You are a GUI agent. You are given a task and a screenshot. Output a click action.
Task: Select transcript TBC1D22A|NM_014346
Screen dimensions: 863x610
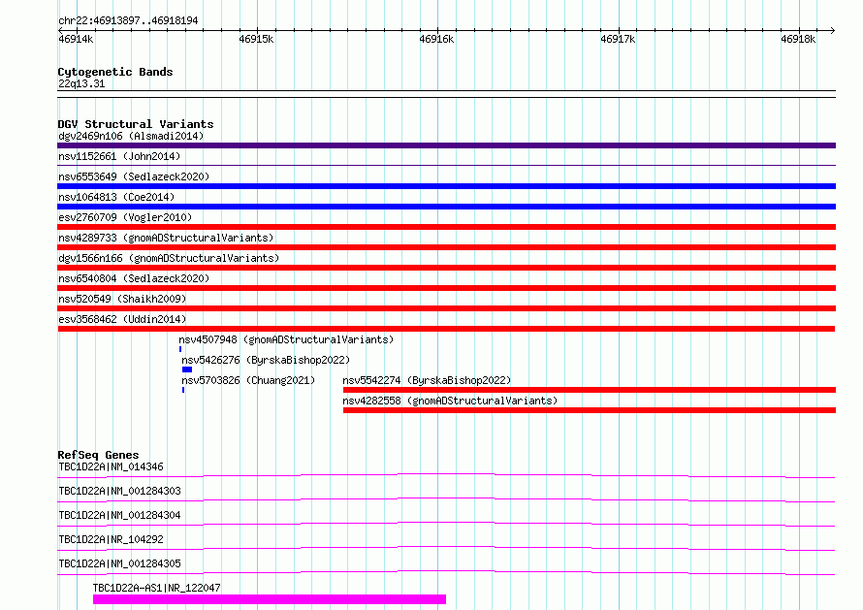pyautogui.click(x=111, y=466)
